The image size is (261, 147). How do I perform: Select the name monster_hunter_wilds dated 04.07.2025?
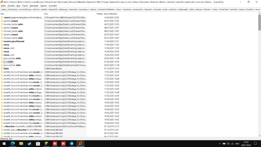click(13, 24)
